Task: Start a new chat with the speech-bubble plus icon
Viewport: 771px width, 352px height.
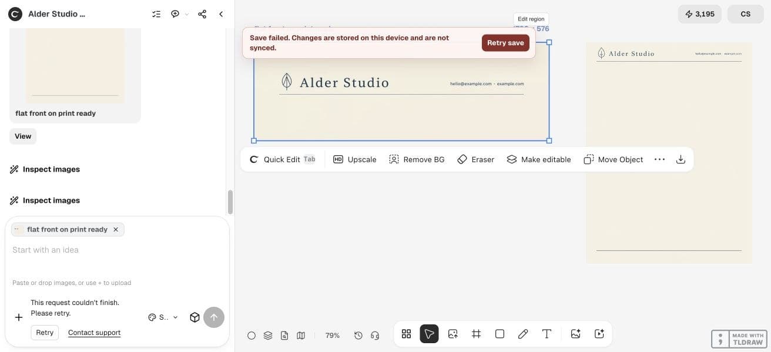Action: [x=175, y=14]
